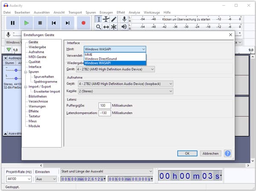Image resolution: width=256 pixels, height=191 pixels.
Task: Click the Abbrechen button
Action: click(211, 153)
